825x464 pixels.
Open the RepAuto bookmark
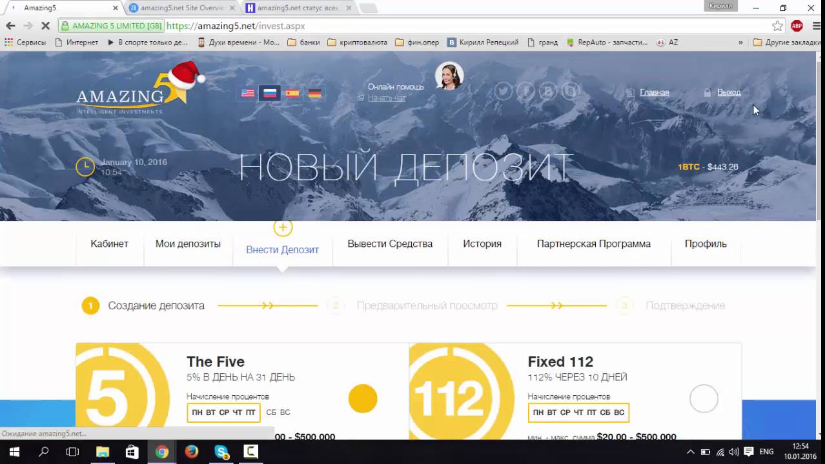607,43
